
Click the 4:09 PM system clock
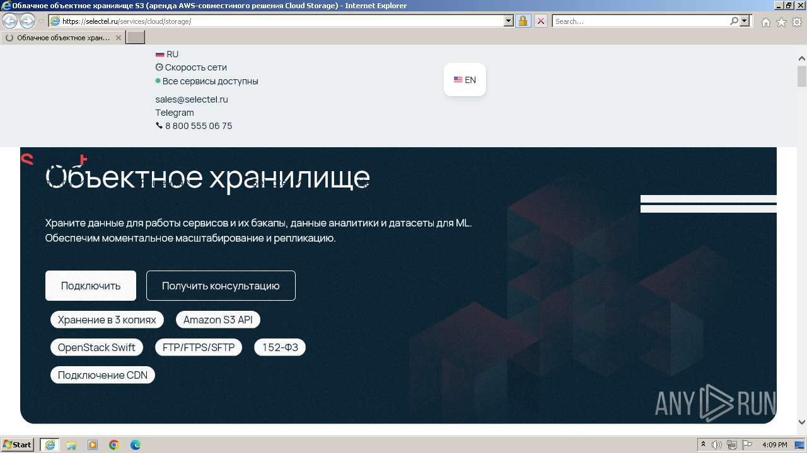coord(775,445)
